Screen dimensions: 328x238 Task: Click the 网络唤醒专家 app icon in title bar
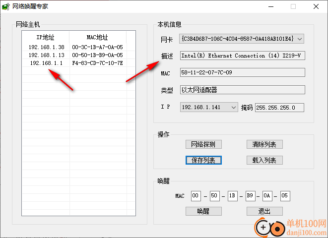tap(5, 6)
